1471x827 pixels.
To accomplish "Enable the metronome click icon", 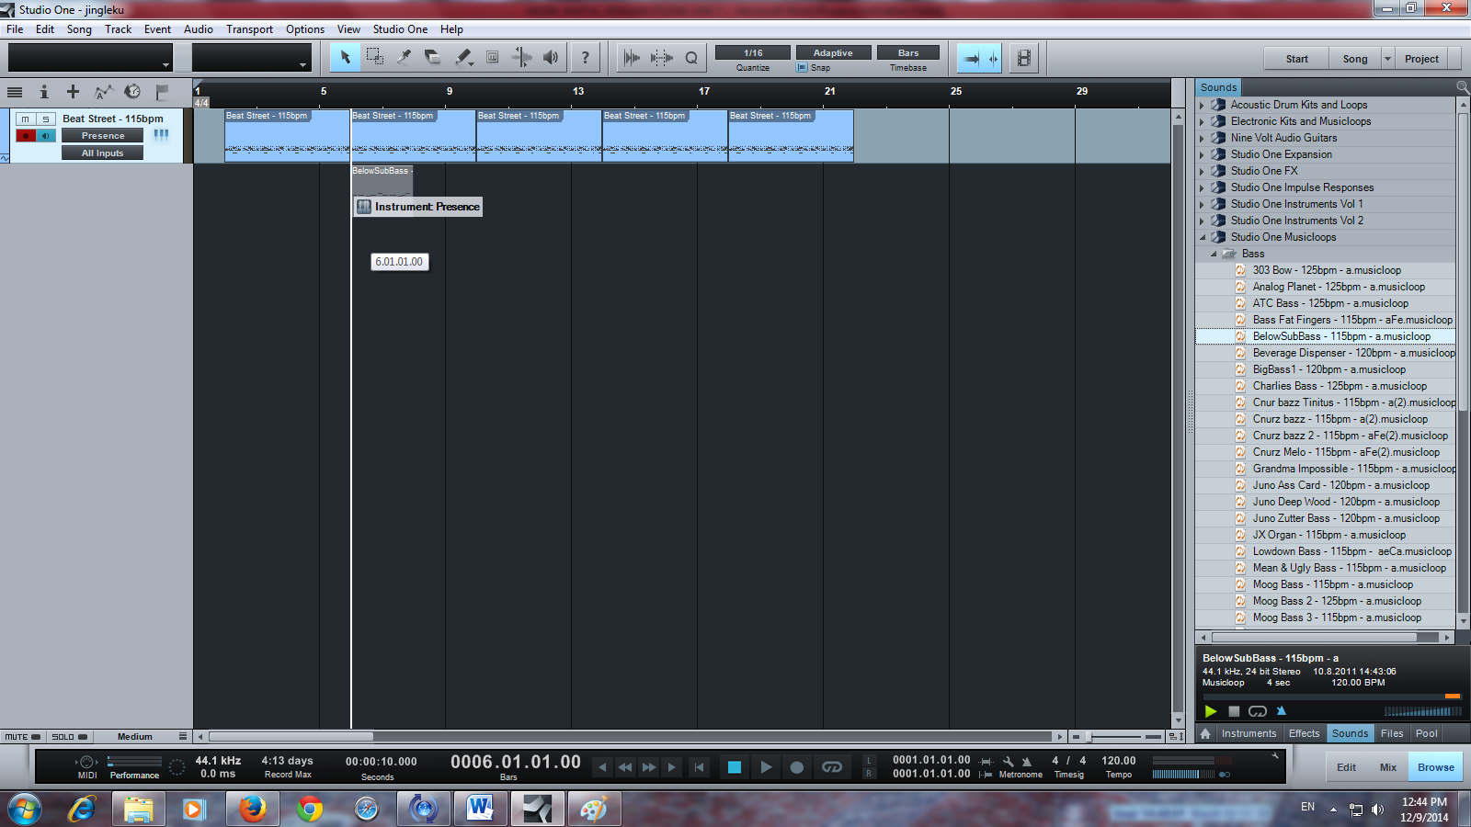I will point(1027,762).
